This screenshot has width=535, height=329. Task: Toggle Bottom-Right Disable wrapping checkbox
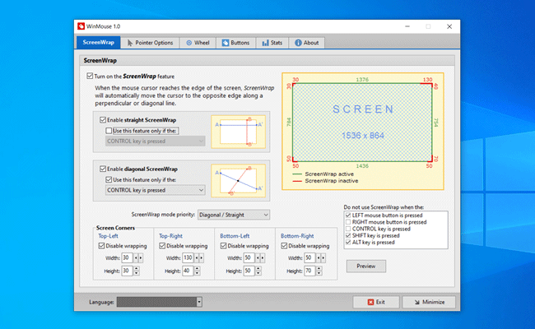[x=284, y=245]
